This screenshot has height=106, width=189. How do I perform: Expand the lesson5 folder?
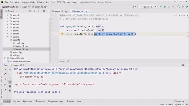[x=7, y=24]
